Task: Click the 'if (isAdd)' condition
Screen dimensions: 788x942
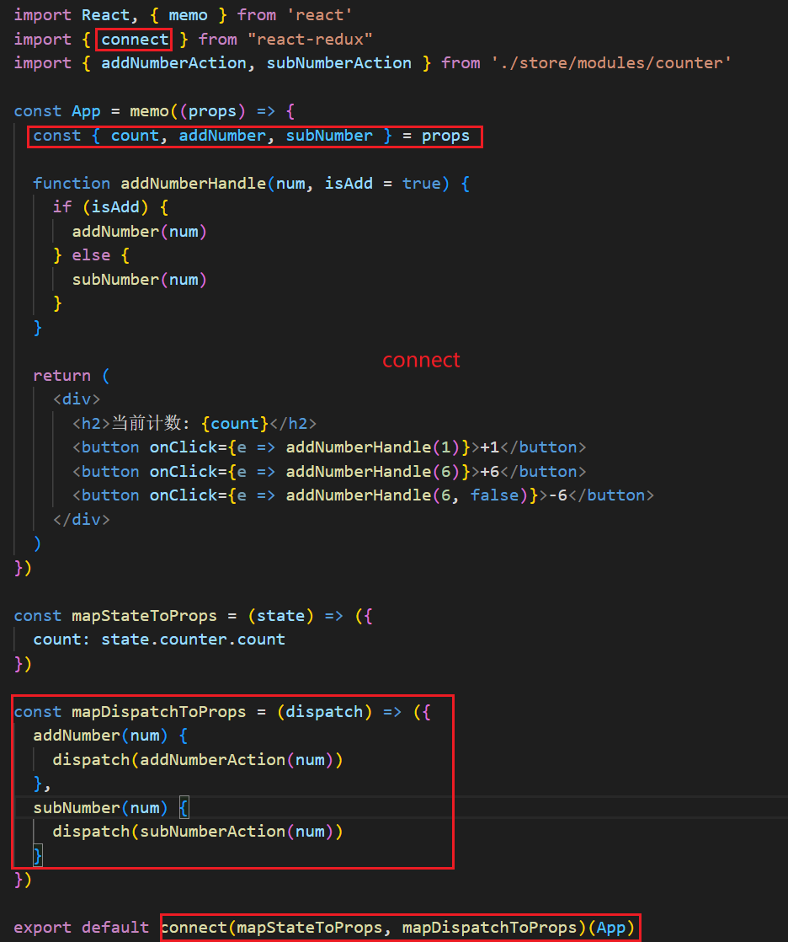Action: (x=100, y=207)
